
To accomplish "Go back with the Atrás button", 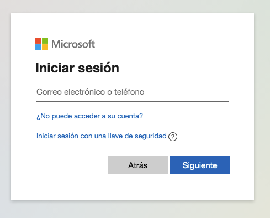I will tap(138, 165).
